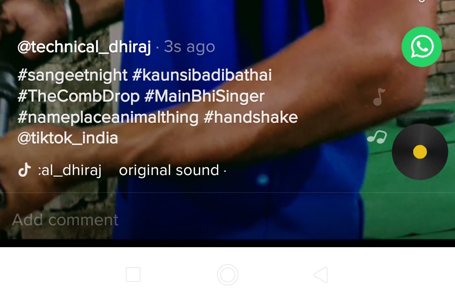
Task: Open @technical_dhiraj profile
Action: pyautogui.click(x=84, y=47)
